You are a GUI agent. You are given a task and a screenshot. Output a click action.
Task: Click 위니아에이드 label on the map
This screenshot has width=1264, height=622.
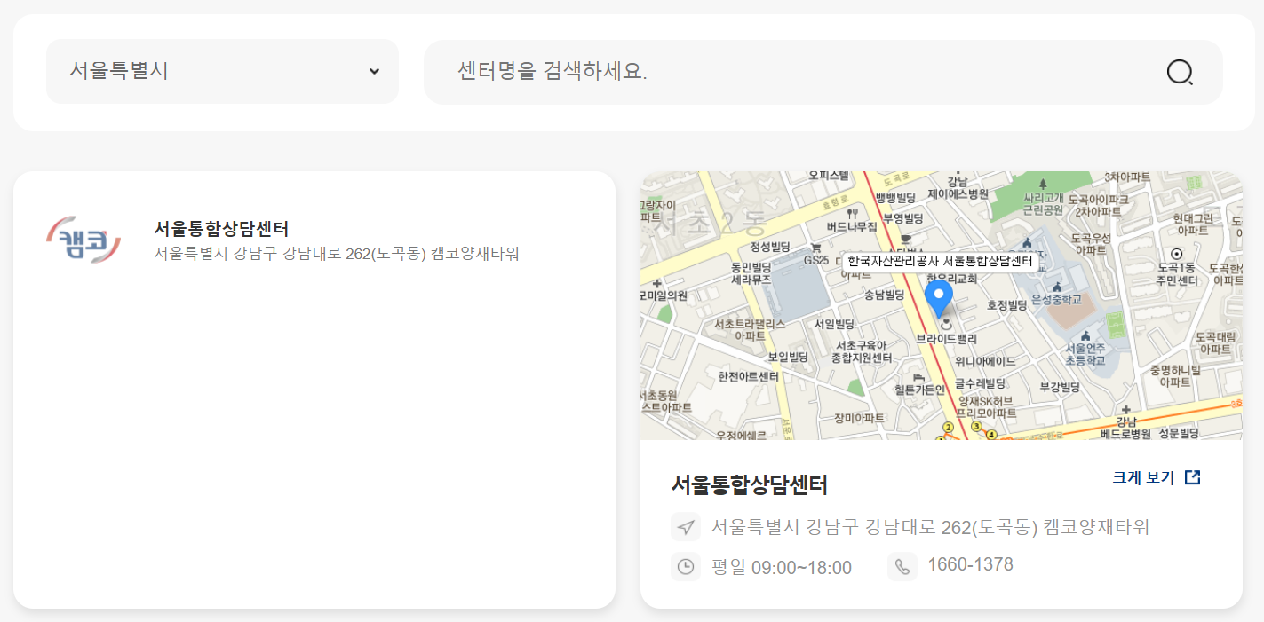pyautogui.click(x=985, y=361)
